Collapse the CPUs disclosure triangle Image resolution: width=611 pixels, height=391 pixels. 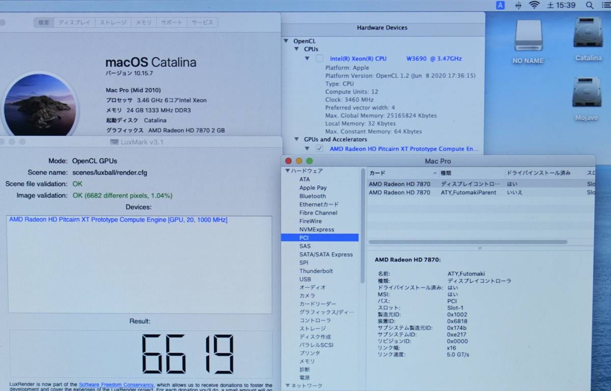(x=296, y=49)
